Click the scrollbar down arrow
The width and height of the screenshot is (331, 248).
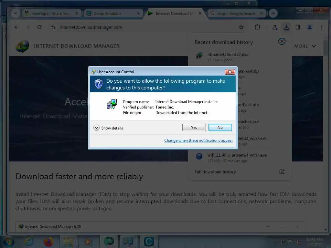326,230
